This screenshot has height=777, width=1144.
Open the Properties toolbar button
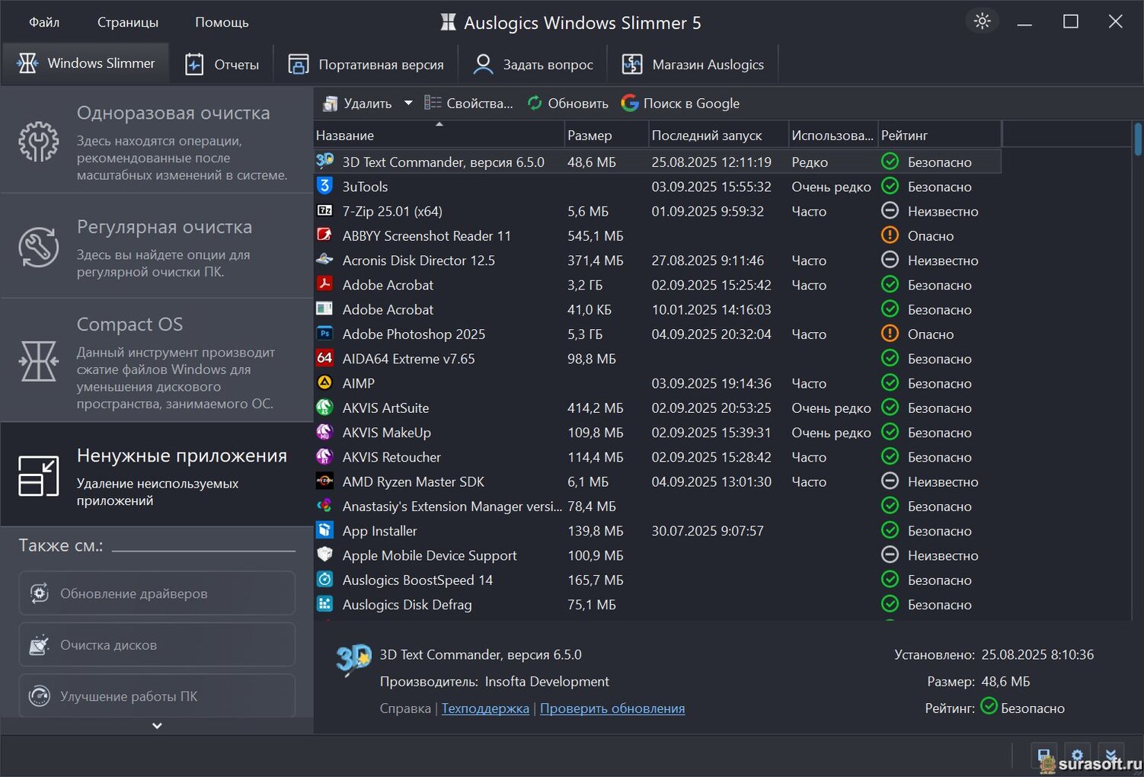coord(468,104)
